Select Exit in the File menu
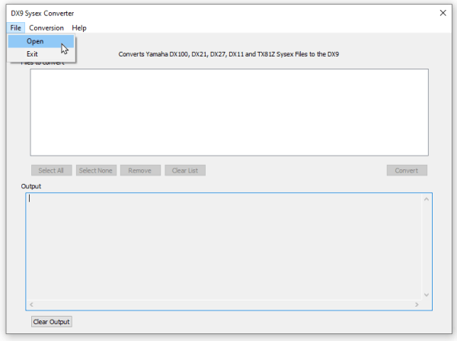Viewport: 457px width, 341px height. click(x=33, y=54)
